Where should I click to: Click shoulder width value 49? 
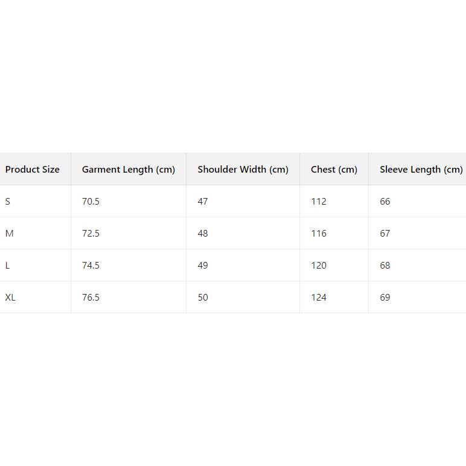click(203, 266)
